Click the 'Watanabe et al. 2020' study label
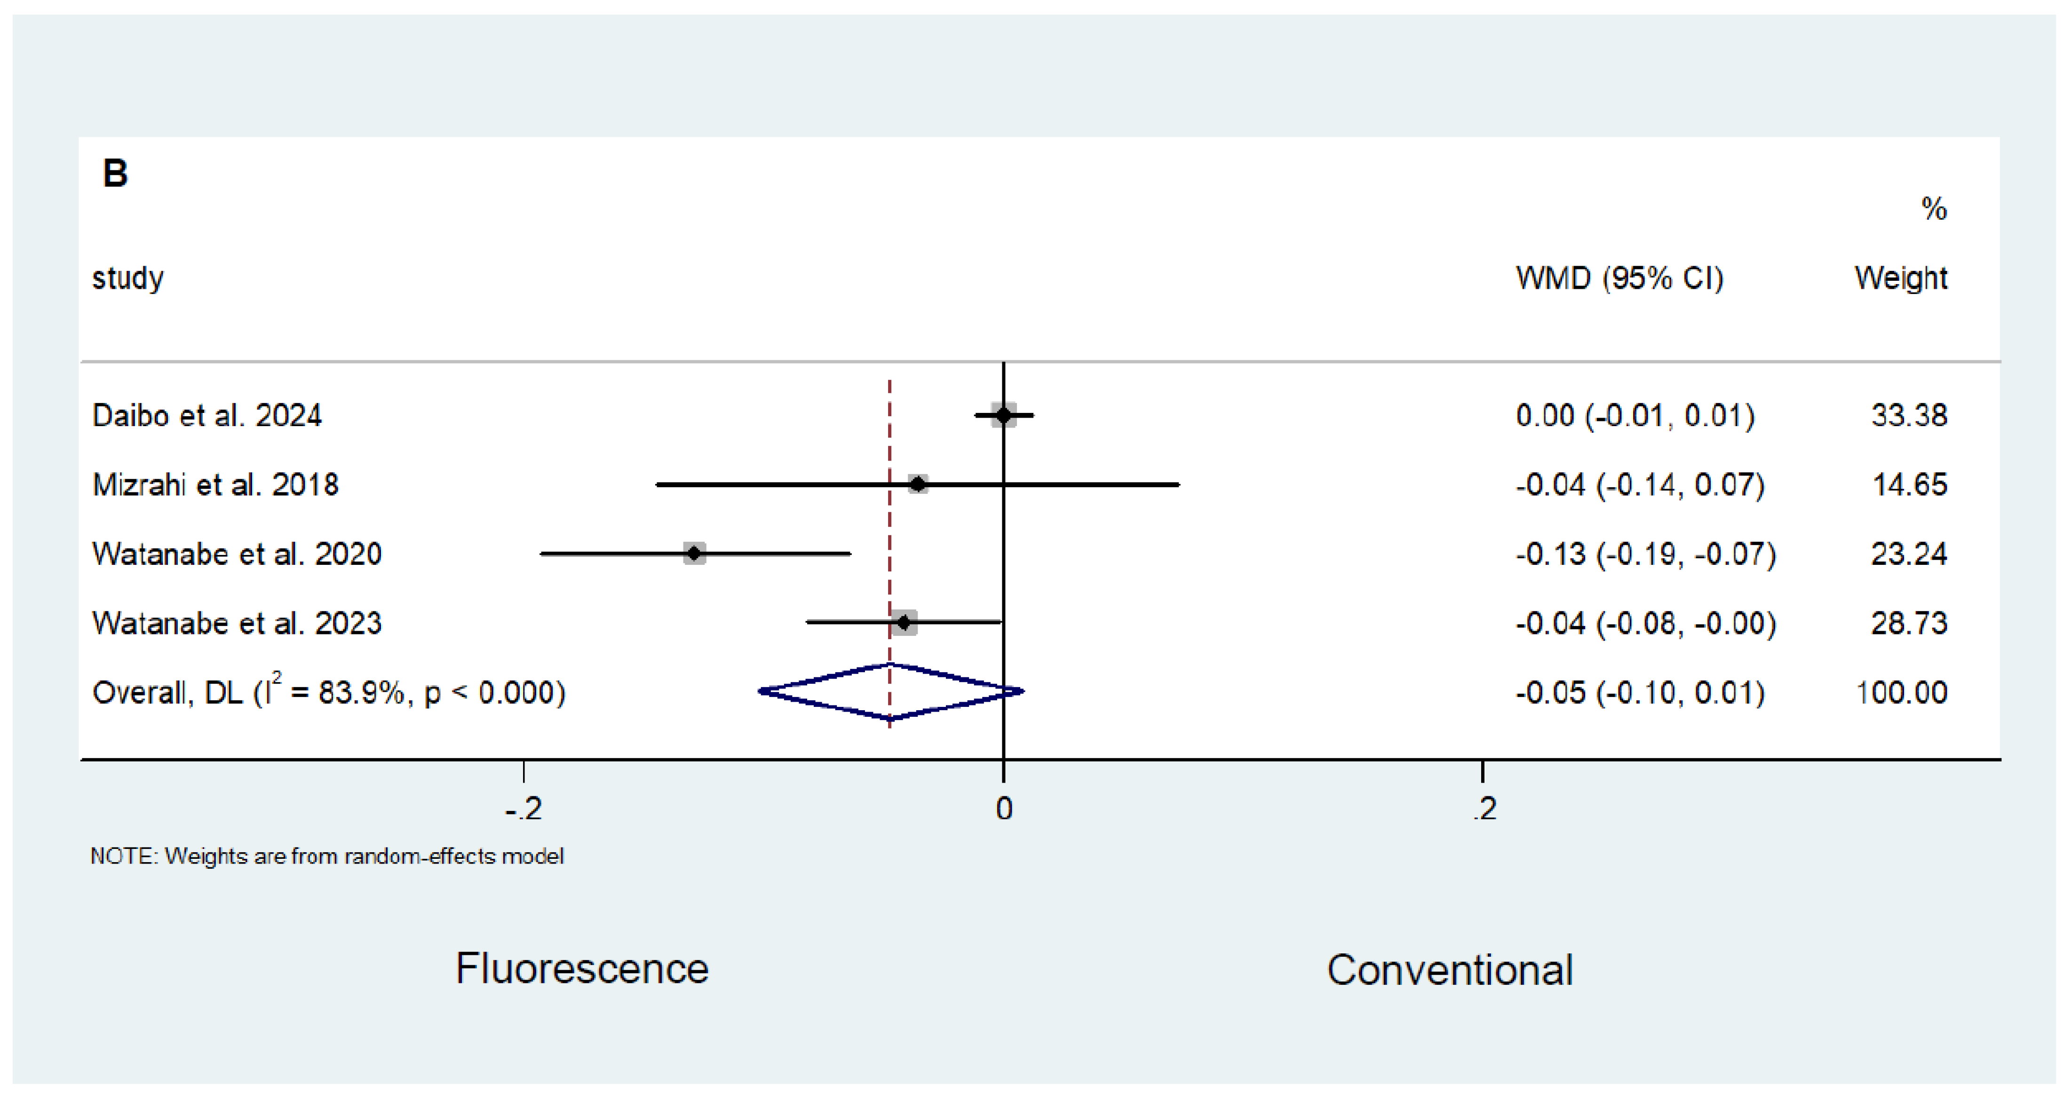Screen dimensions: 2063x1094 [237, 554]
